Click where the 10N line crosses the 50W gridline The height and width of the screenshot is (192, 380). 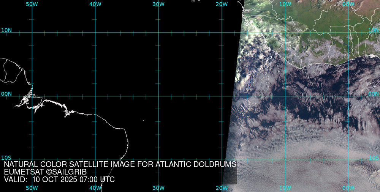click(32, 33)
